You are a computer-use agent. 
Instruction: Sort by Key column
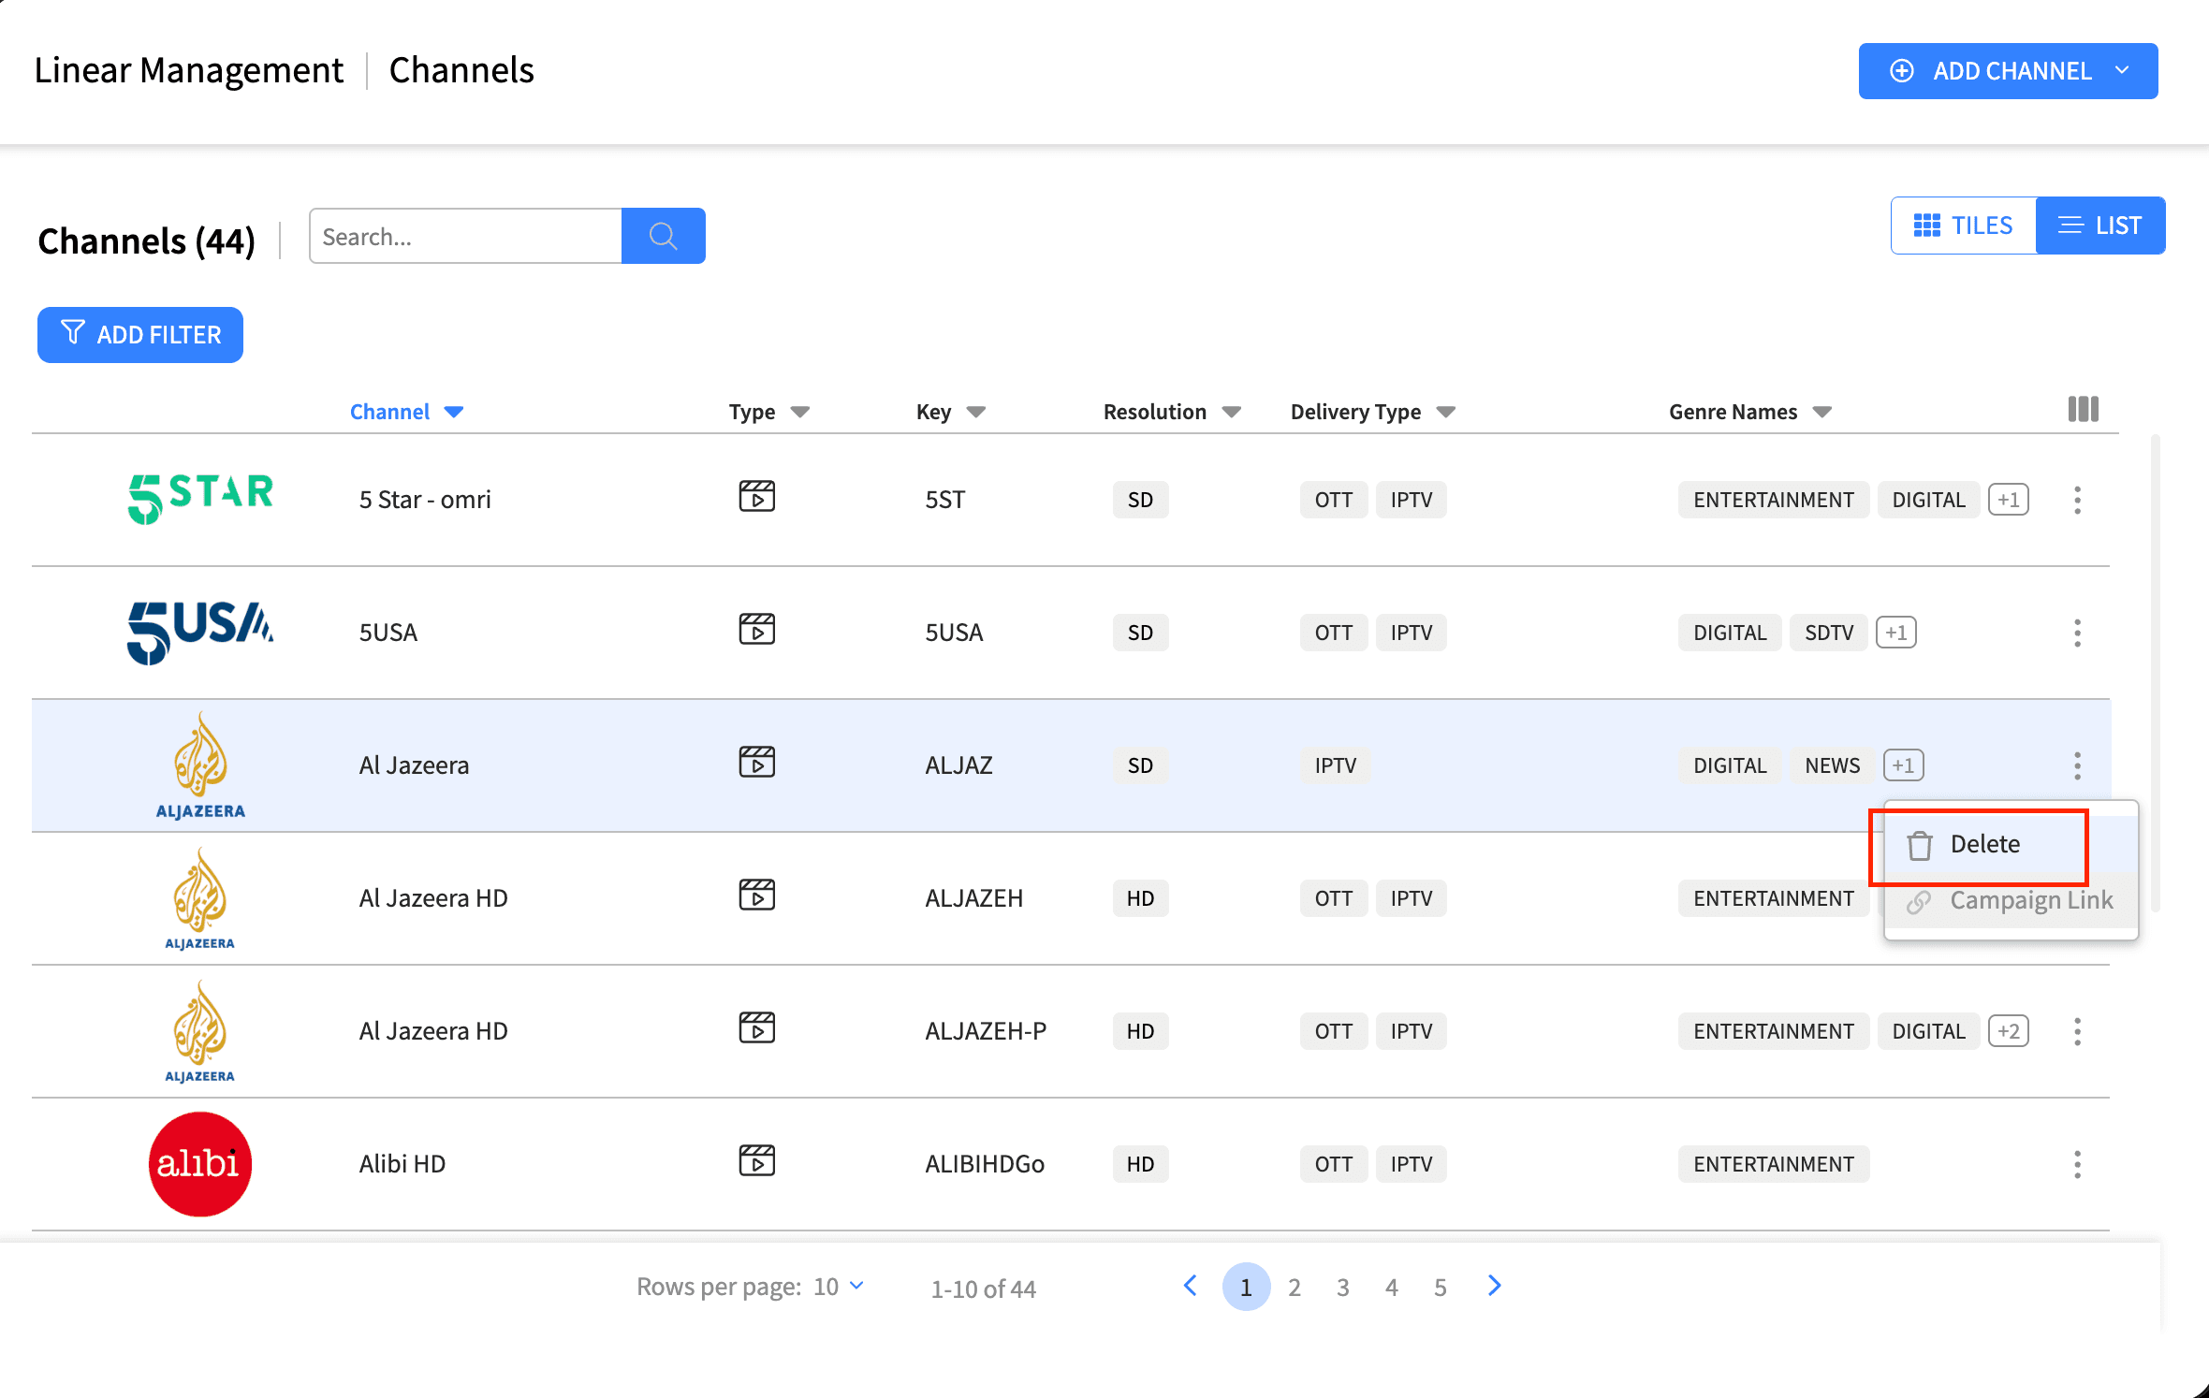pyautogui.click(x=950, y=412)
